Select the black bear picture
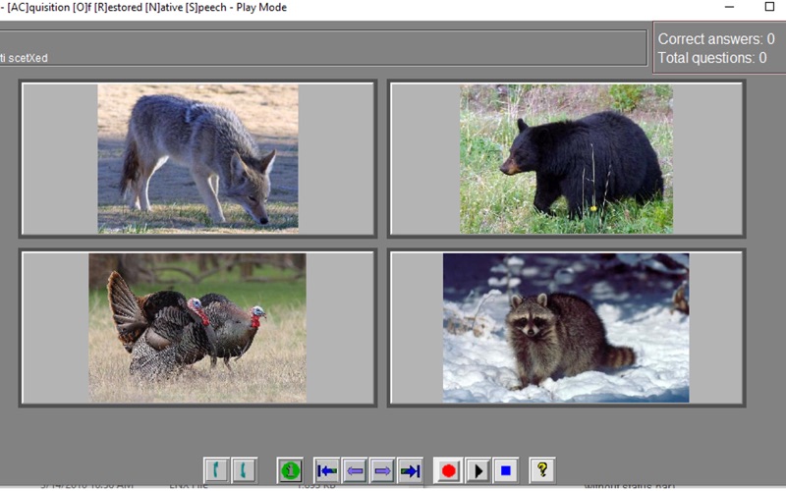This screenshot has height=491, width=786. pyautogui.click(x=567, y=158)
